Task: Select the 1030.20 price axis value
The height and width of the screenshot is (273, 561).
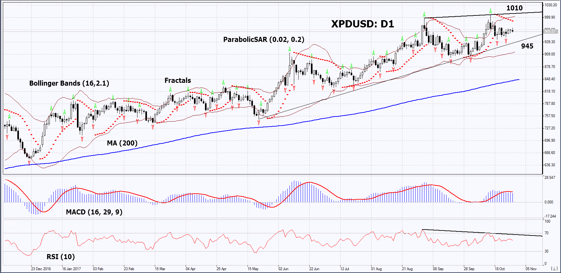Action: click(551, 5)
